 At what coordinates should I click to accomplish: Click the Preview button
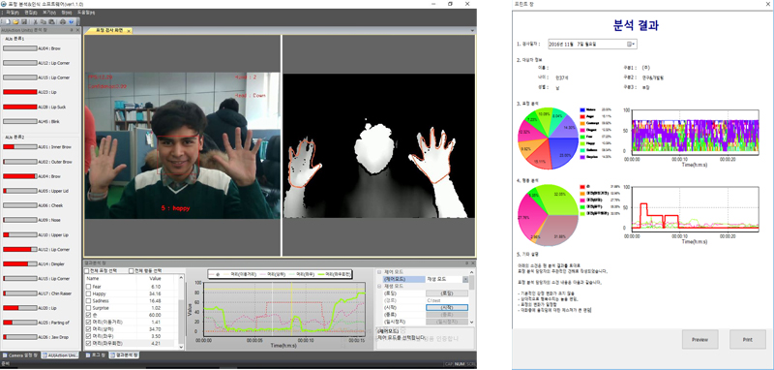(700, 340)
